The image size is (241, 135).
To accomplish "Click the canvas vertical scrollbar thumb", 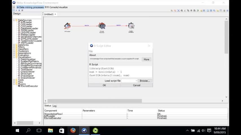I will pos(226,37).
